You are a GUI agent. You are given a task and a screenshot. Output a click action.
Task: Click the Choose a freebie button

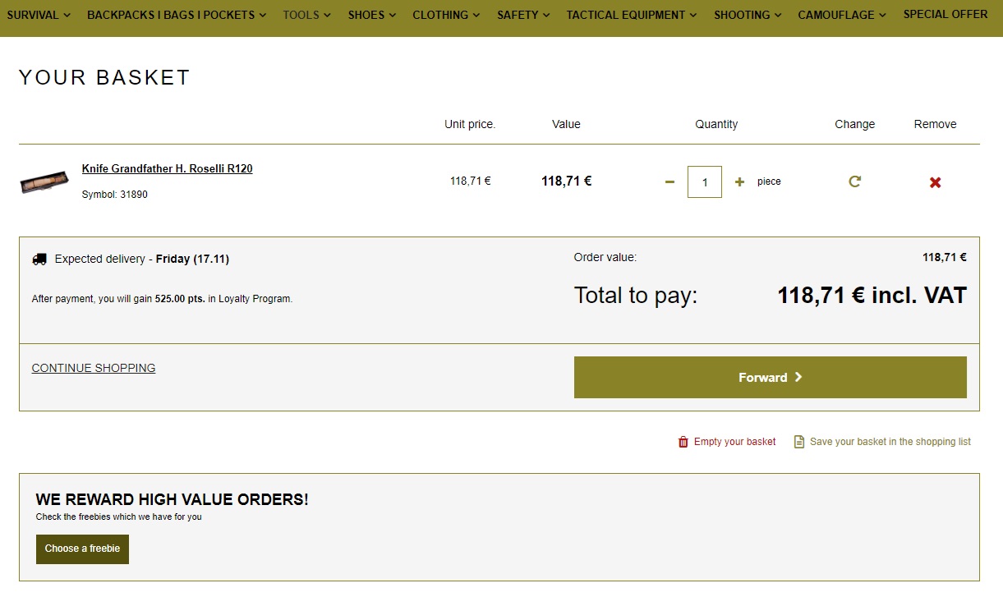[x=82, y=549]
